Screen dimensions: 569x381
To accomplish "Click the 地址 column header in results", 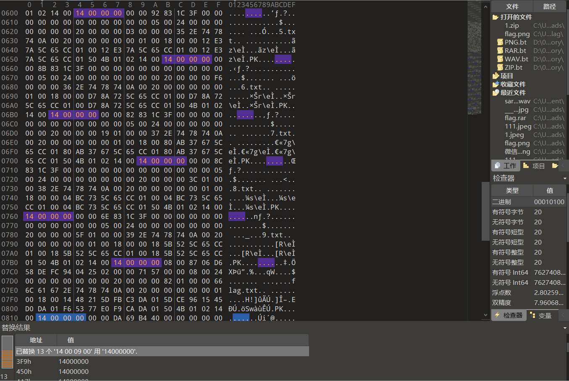I will (36, 340).
